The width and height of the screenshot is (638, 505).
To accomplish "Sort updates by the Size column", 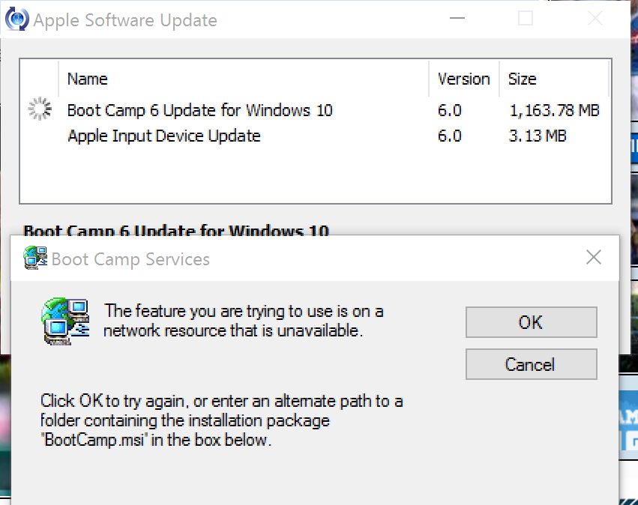I will coord(523,79).
